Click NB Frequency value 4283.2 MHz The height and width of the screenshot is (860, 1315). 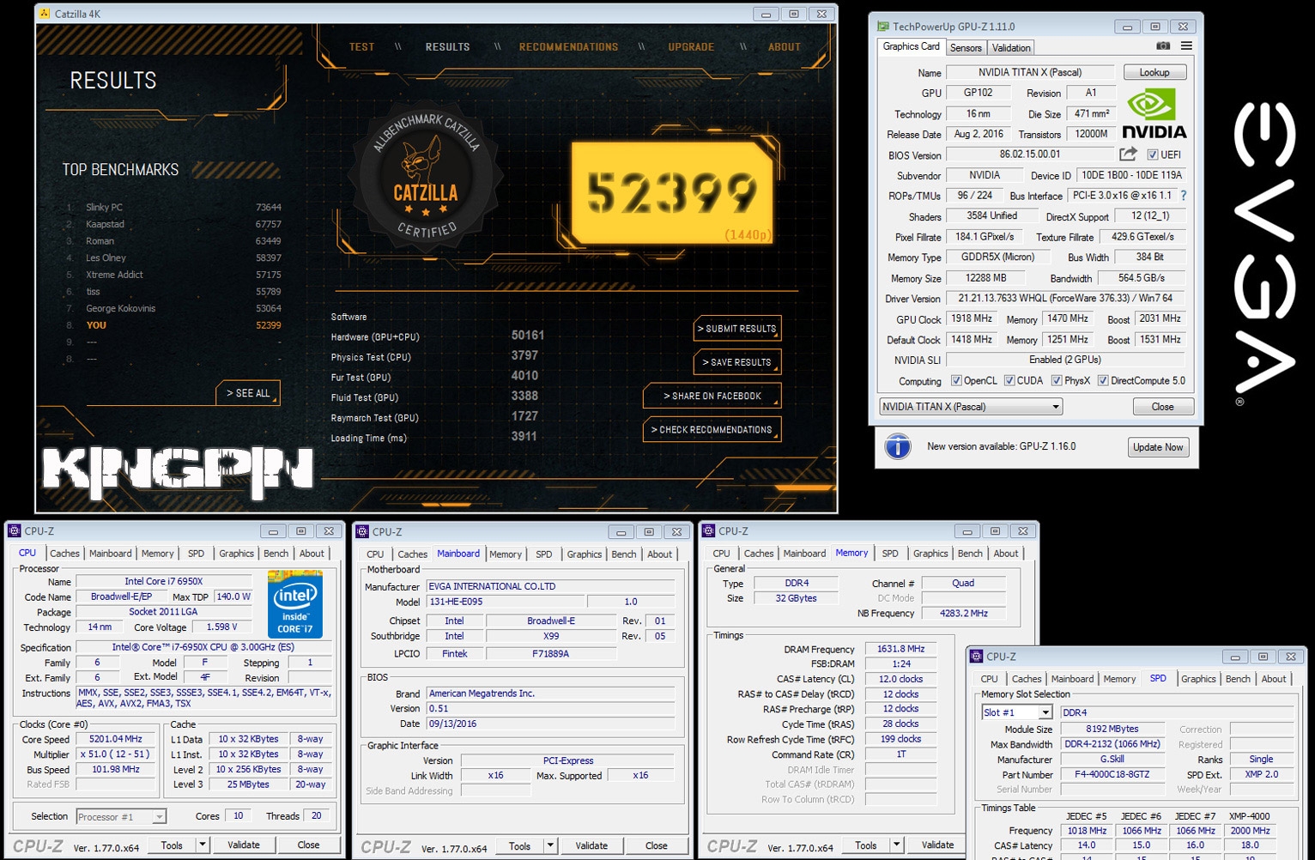pyautogui.click(x=963, y=613)
